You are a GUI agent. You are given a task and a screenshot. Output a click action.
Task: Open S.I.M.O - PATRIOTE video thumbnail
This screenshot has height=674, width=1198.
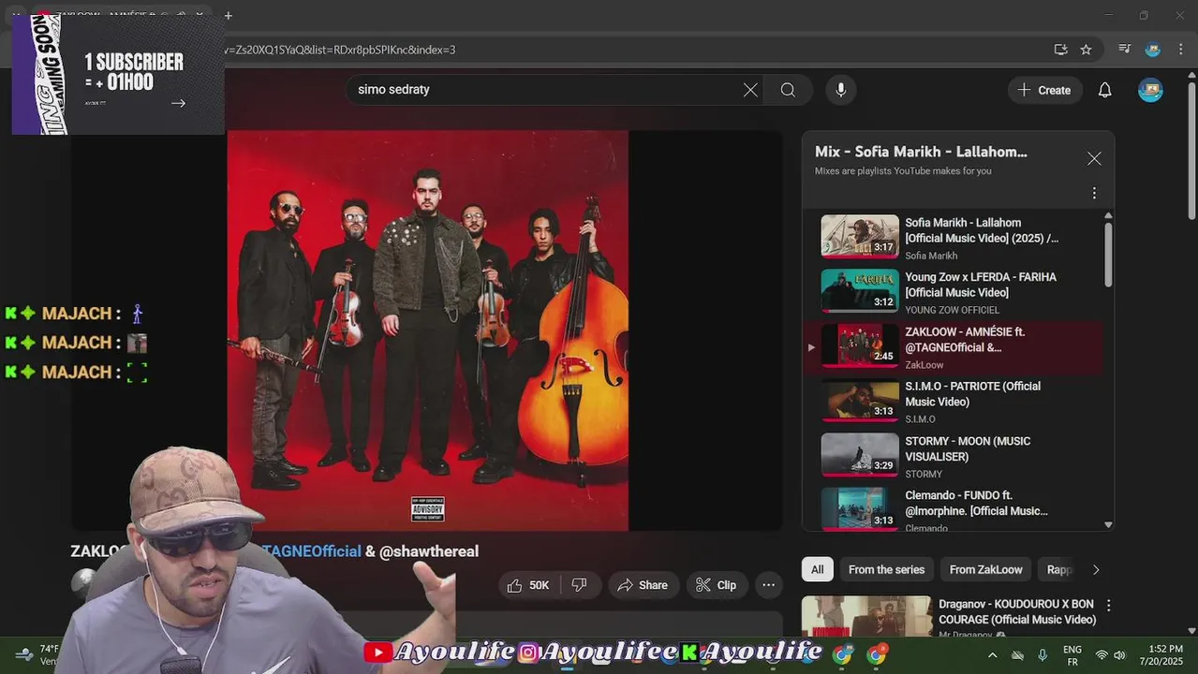[860, 401]
